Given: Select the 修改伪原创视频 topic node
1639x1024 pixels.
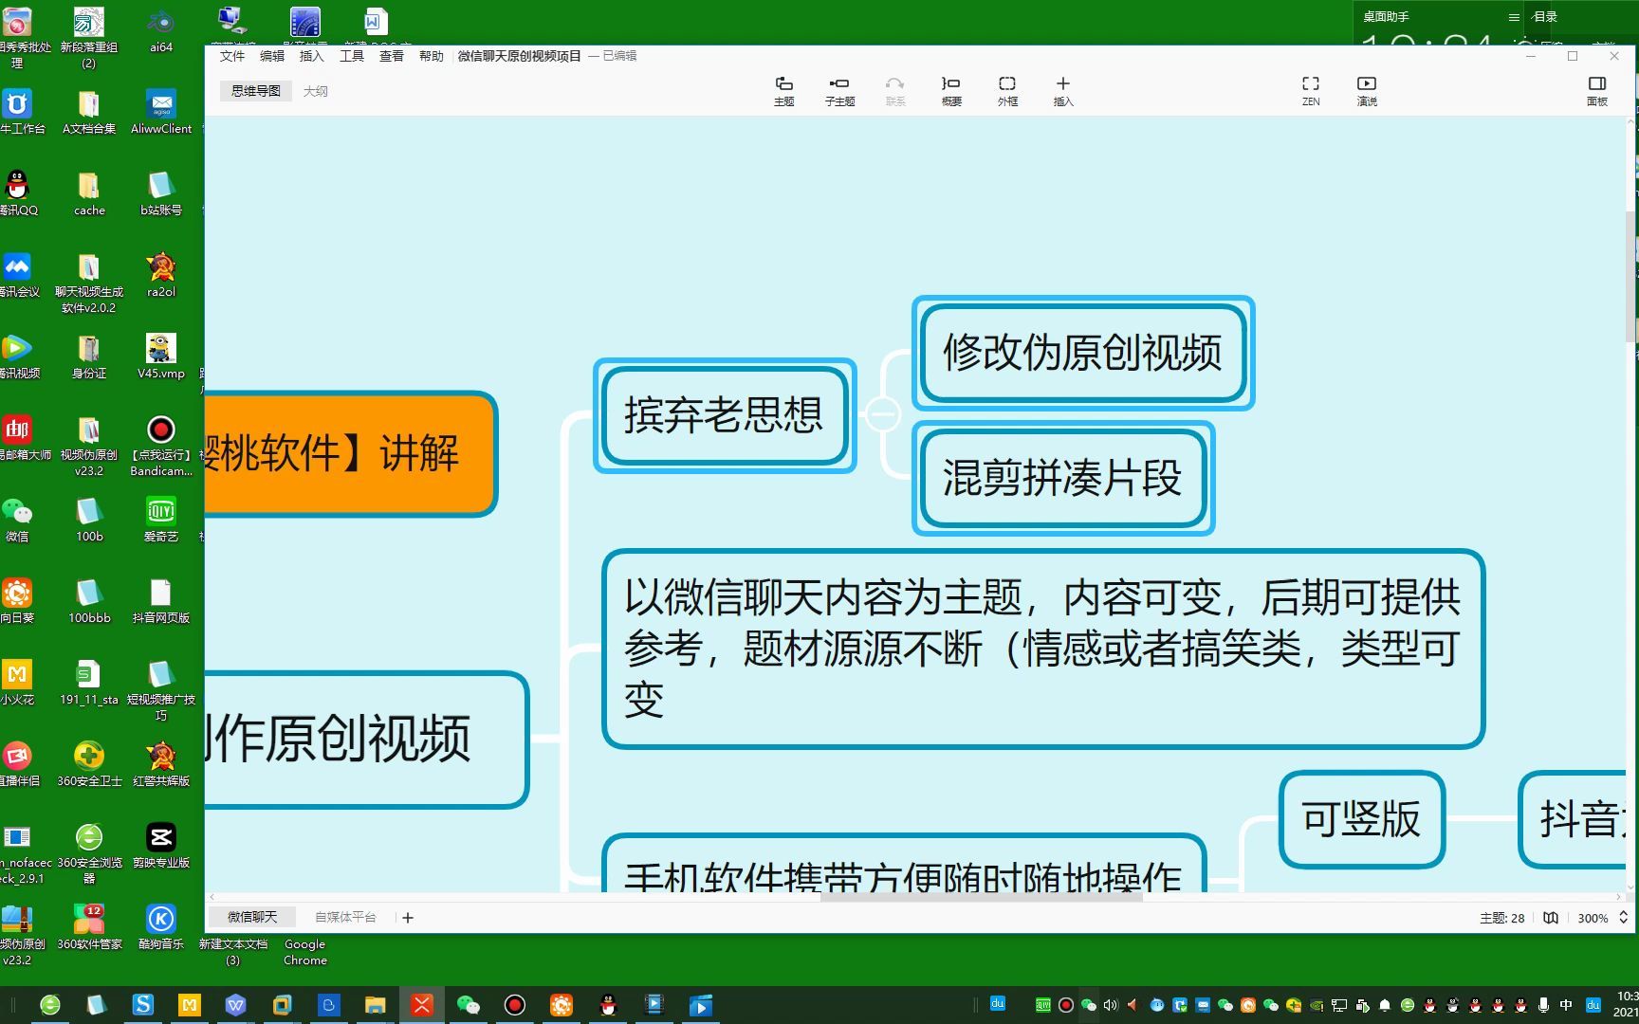Looking at the screenshot, I should click(x=1083, y=353).
